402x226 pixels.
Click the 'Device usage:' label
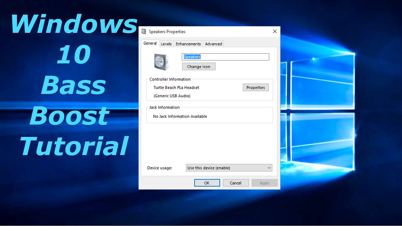pos(160,168)
